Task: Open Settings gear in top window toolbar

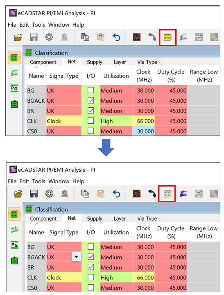Action: pos(49,37)
